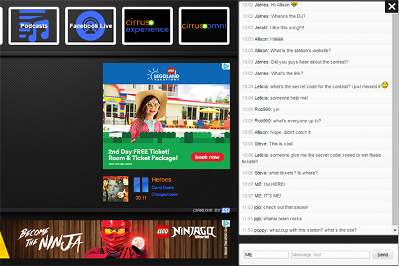Click the Message Text input field

(x=330, y=255)
